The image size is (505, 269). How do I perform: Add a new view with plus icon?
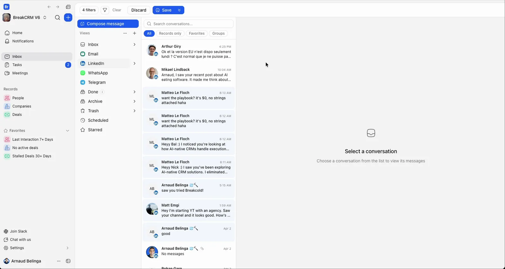[134, 33]
